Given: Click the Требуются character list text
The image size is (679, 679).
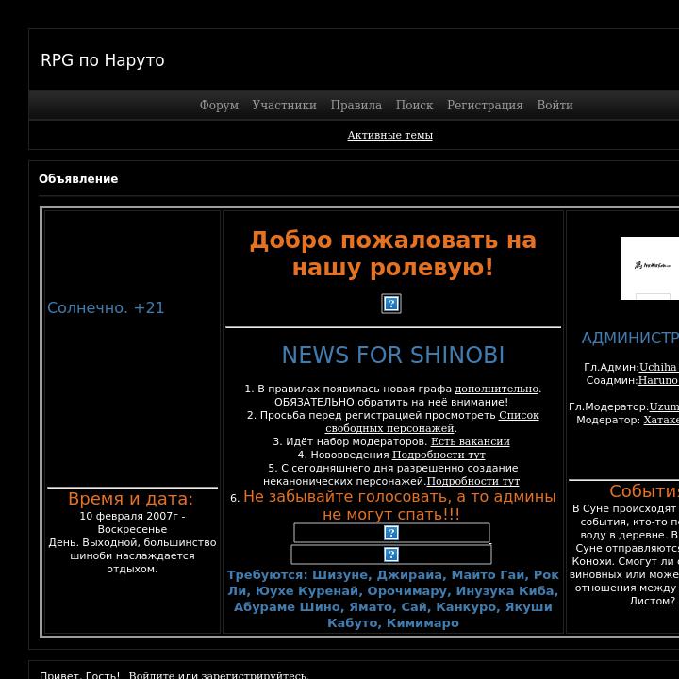Looking at the screenshot, I should tap(393, 599).
